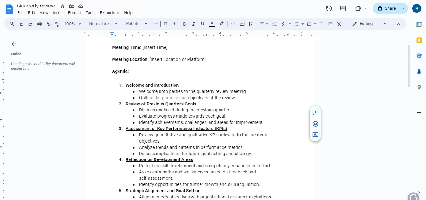
Task: Open the text color picker
Action: [x=212, y=24]
